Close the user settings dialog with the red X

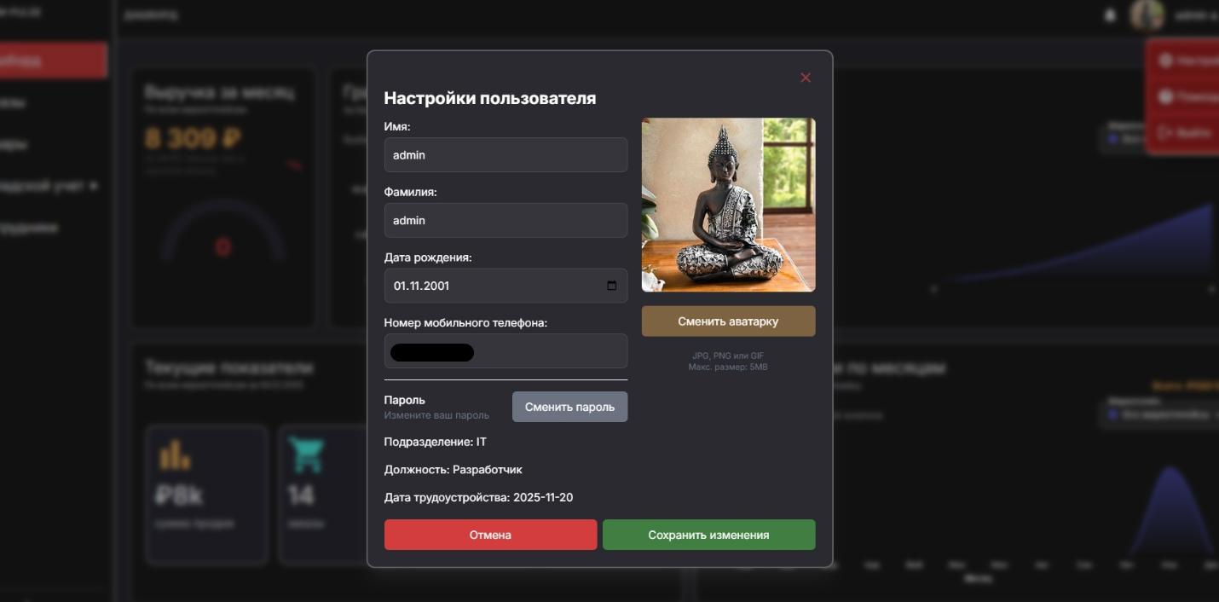tap(806, 78)
